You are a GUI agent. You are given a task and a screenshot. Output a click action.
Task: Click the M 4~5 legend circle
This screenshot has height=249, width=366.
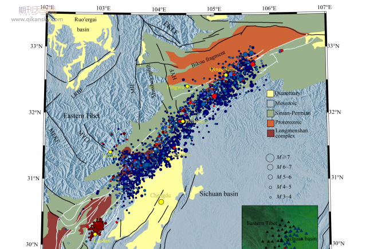[x=270, y=187]
